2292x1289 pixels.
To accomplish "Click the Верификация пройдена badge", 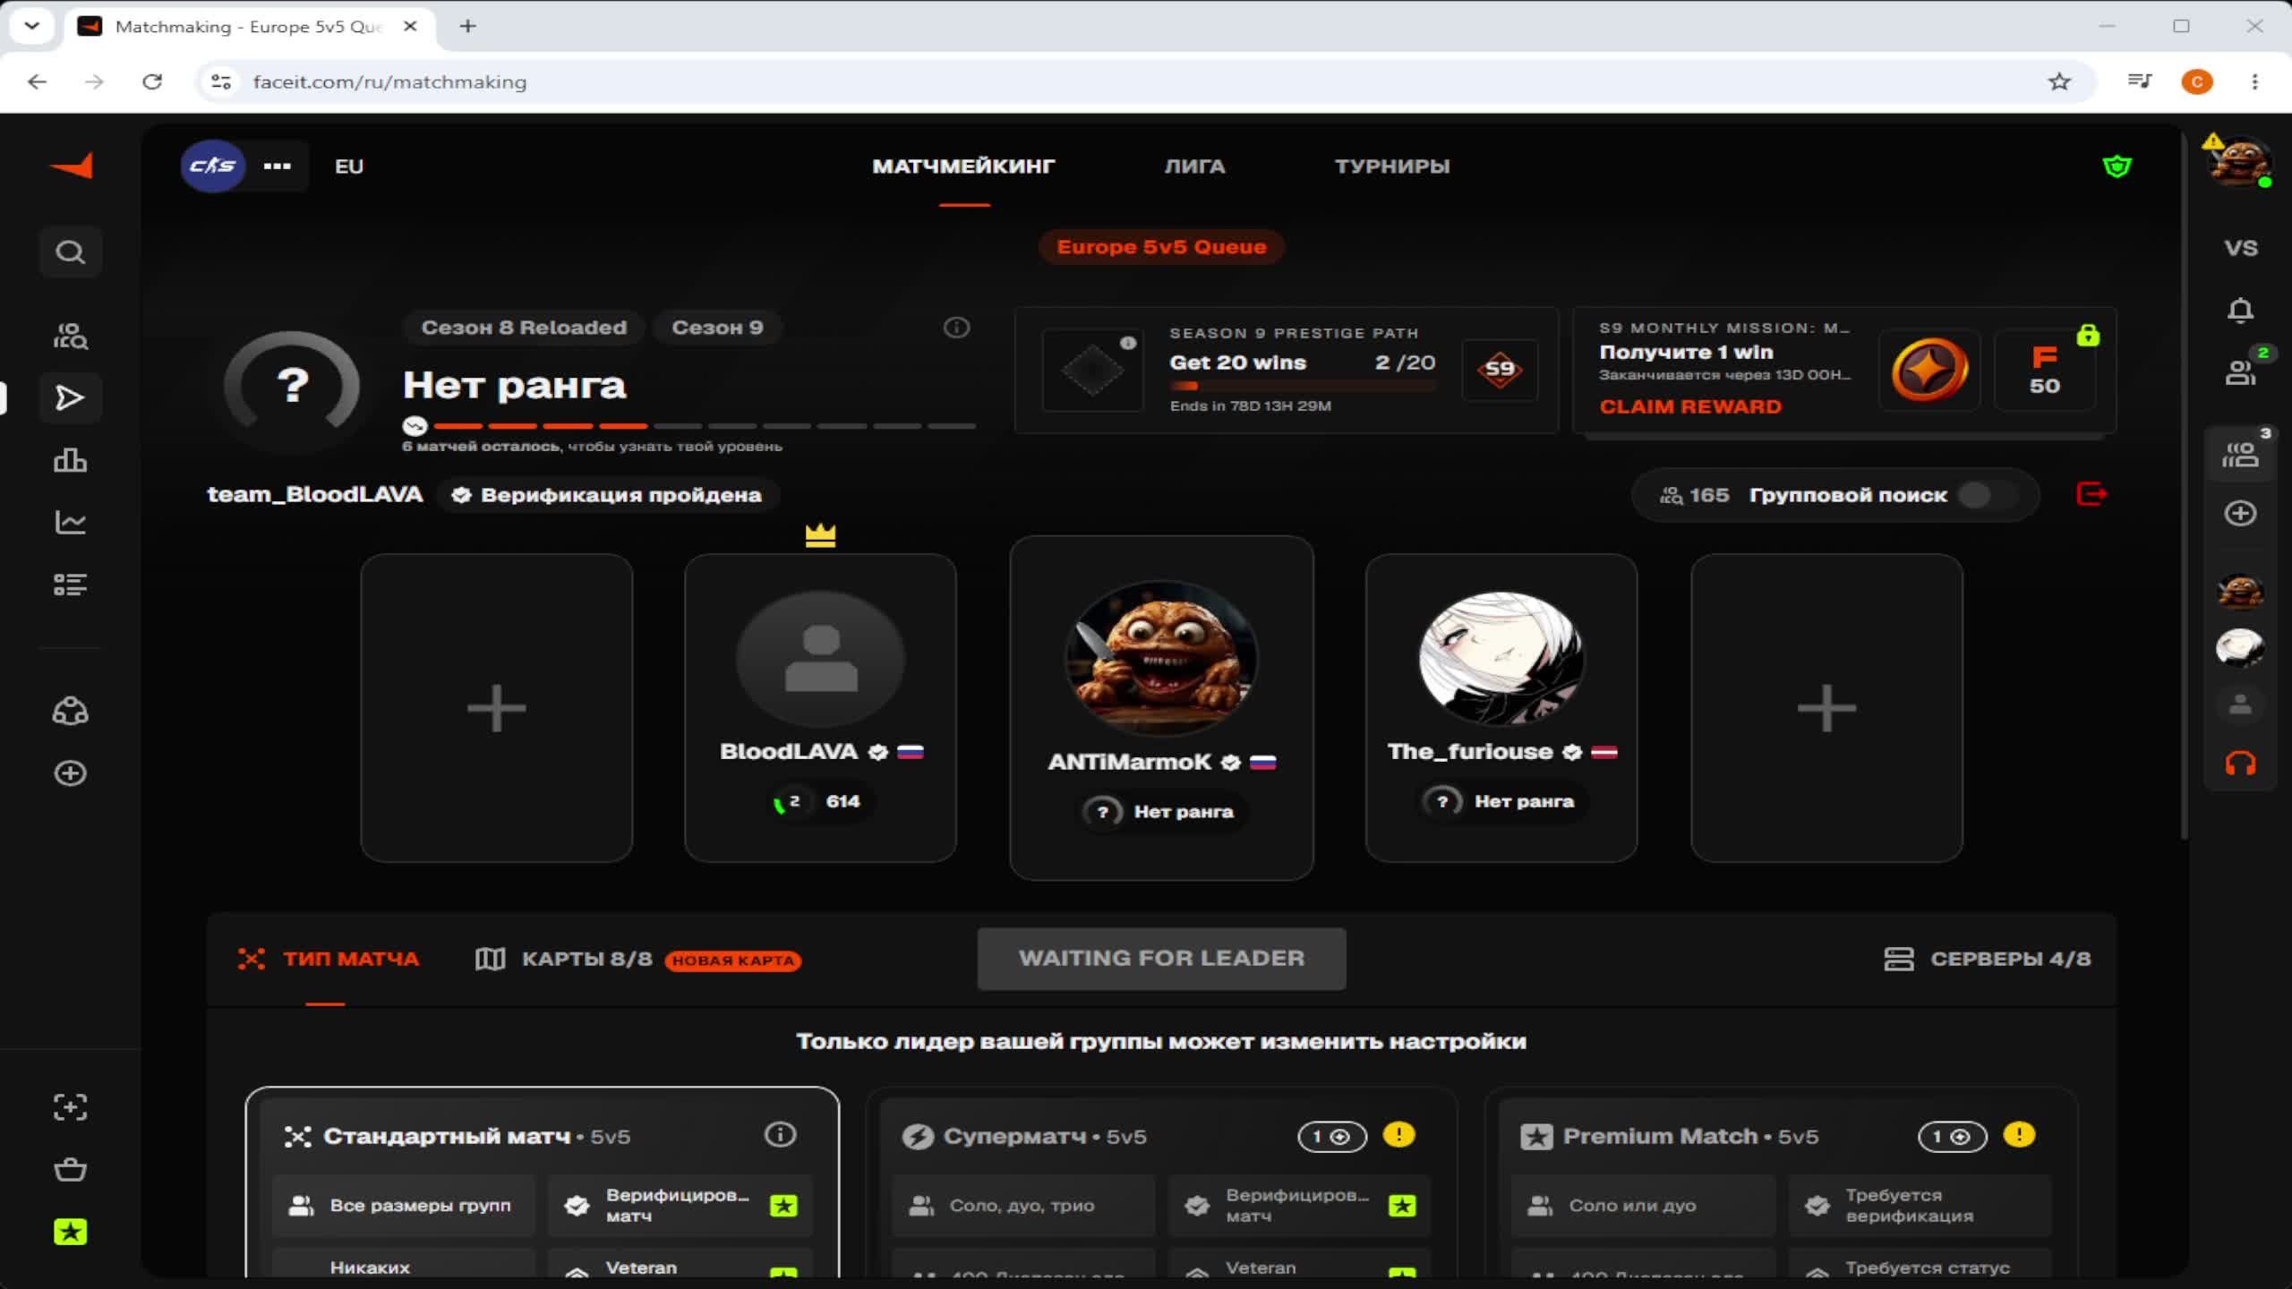I will (609, 495).
